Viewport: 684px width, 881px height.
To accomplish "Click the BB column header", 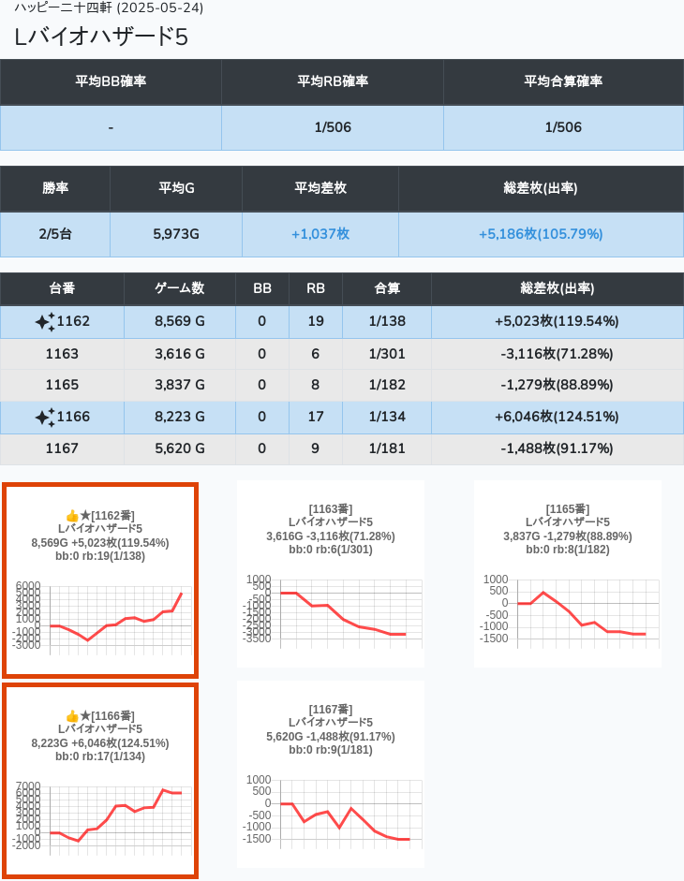I will [262, 288].
